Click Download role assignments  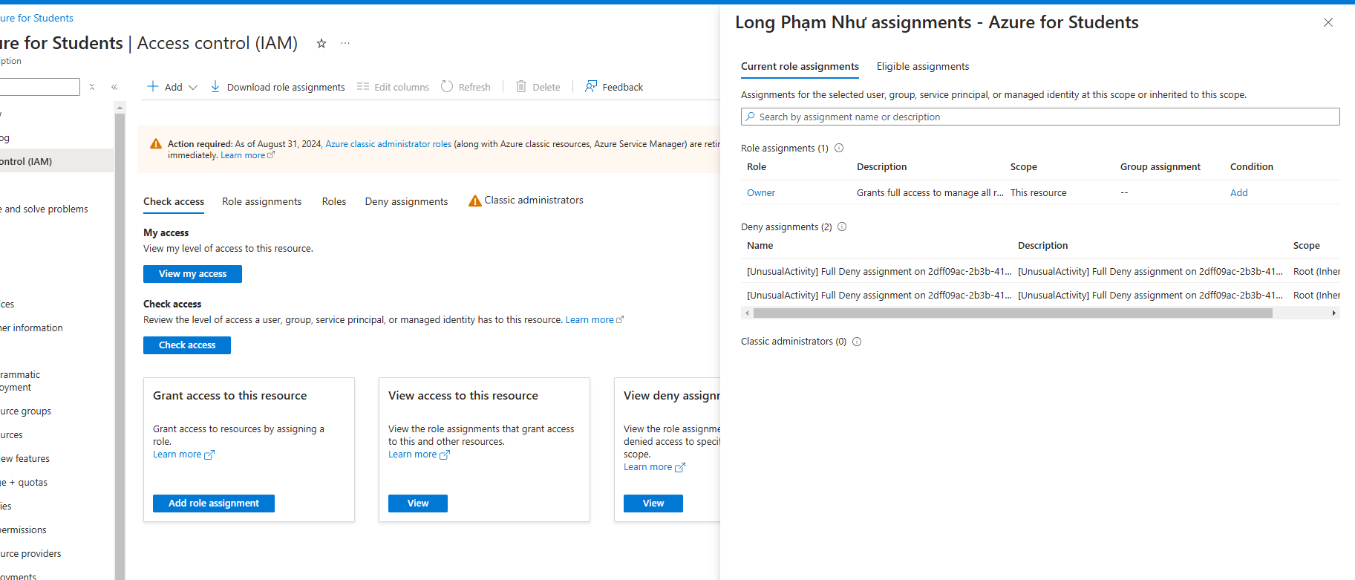(278, 87)
